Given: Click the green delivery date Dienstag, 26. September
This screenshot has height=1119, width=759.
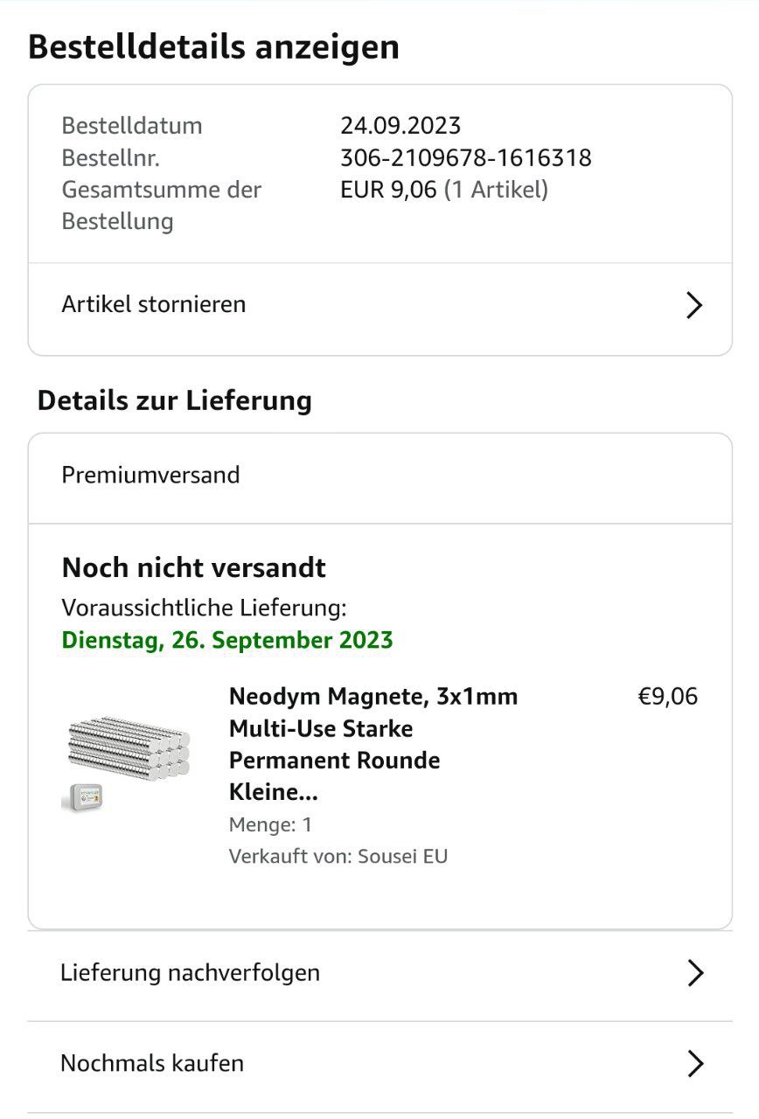Looking at the screenshot, I should click(227, 640).
